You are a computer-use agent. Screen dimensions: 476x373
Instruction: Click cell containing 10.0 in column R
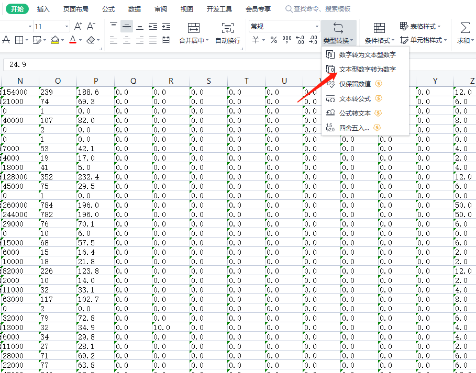(x=171, y=327)
